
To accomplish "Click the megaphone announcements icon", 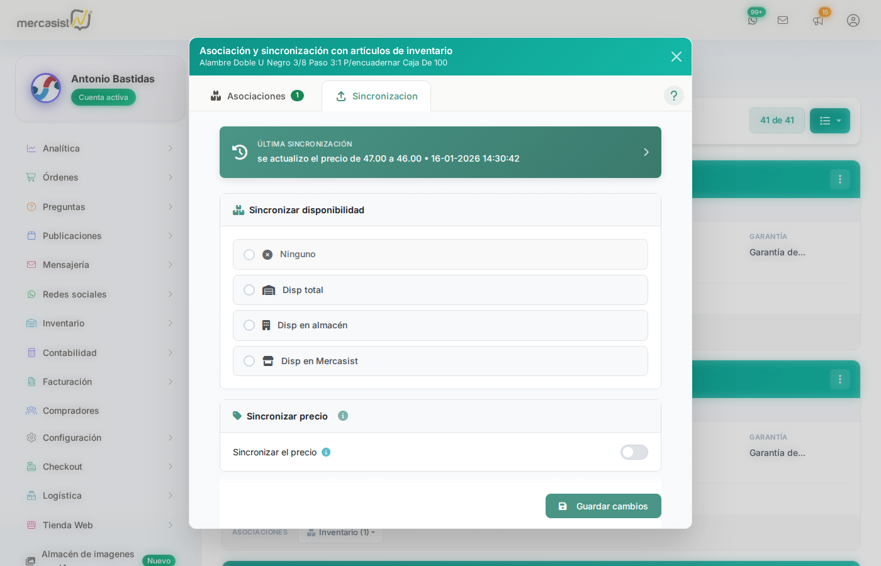I will click(818, 21).
